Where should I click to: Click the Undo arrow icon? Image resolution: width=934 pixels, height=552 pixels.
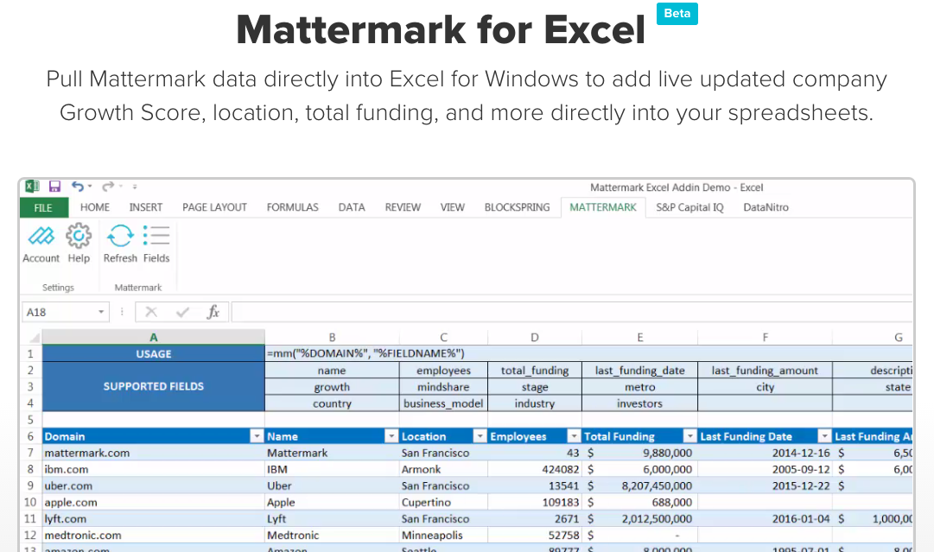[78, 187]
